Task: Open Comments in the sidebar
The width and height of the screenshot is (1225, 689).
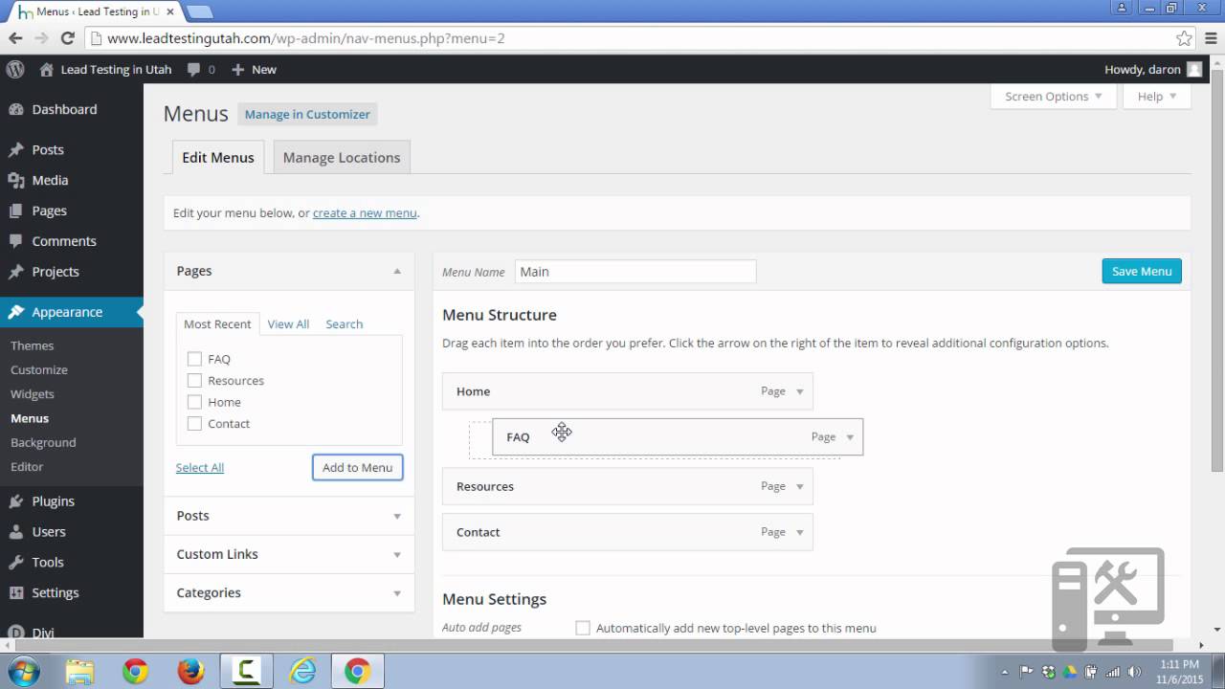Action: (x=63, y=241)
